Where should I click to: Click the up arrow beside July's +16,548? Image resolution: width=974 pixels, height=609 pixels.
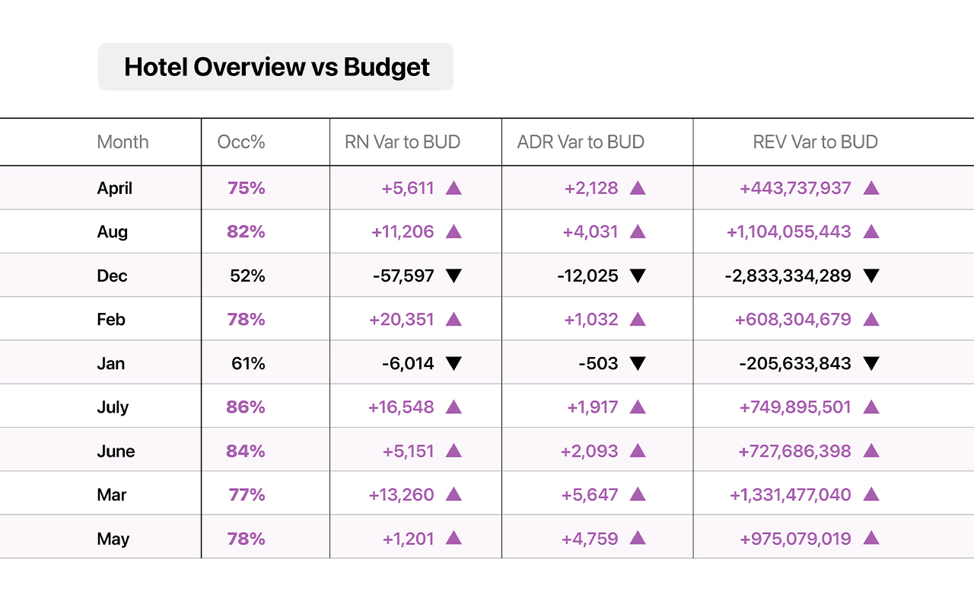click(454, 407)
